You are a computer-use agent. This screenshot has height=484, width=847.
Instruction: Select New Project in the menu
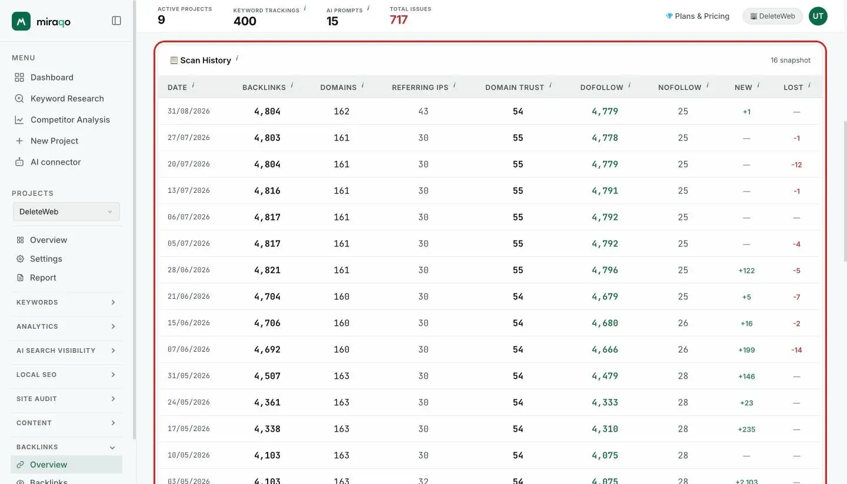point(54,141)
